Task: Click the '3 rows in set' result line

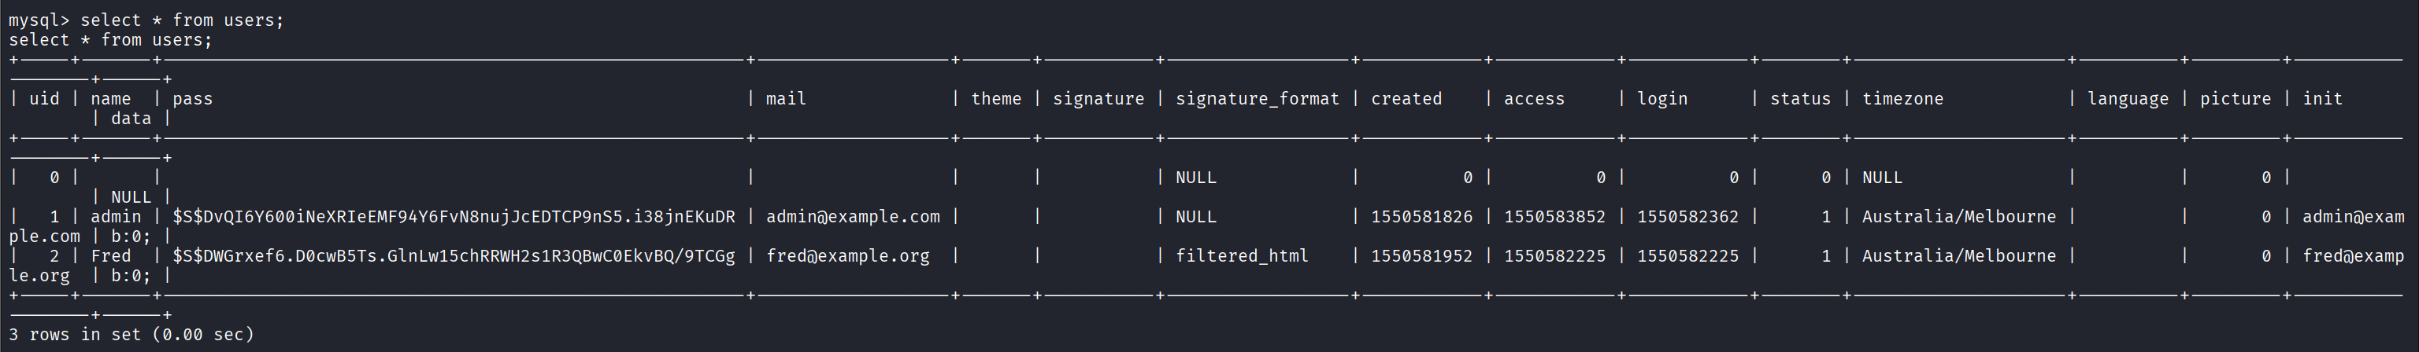Action: pos(132,334)
